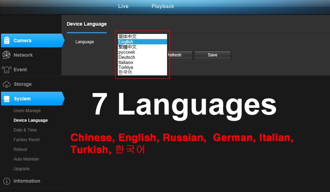The height and width of the screenshot is (192, 330).
Task: Open the Factory Reset page
Action: 26,140
